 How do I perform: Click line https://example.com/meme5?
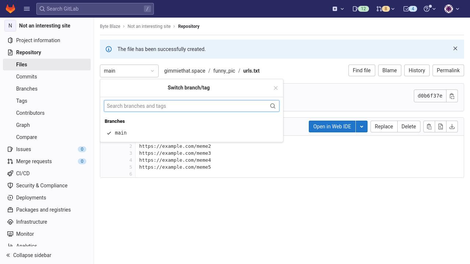(175, 167)
